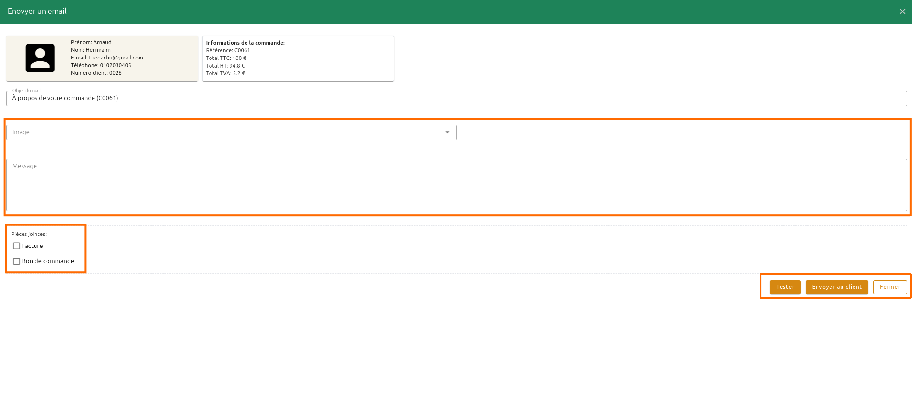This screenshot has width=912, height=412.
Task: Click the Numéro client 0028 line
Action: coord(96,73)
